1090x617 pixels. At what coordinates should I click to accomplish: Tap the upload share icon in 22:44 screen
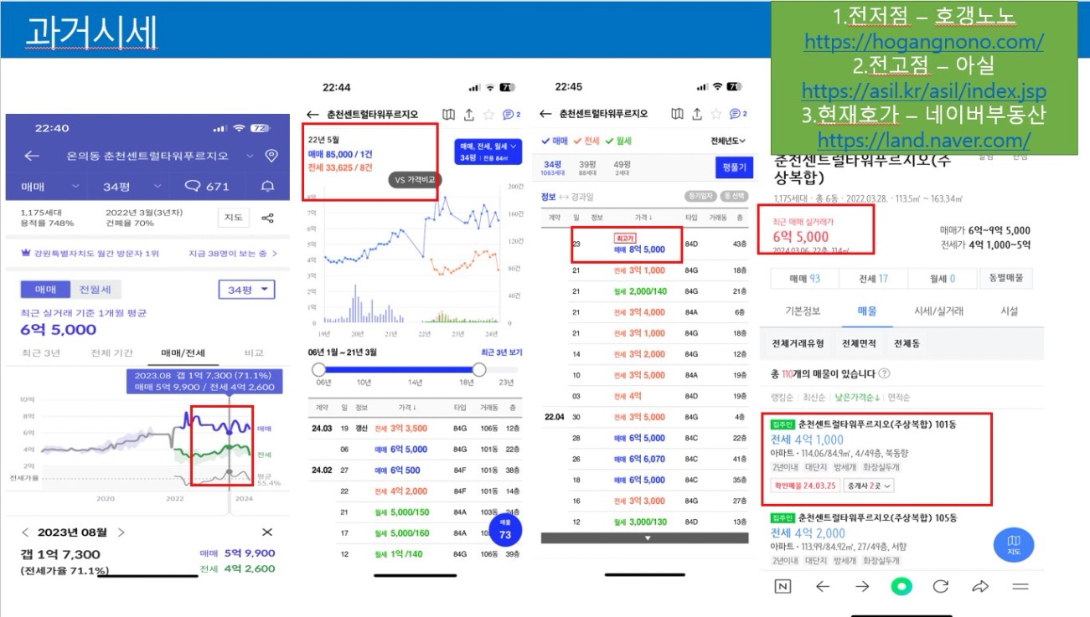pyautogui.click(x=468, y=114)
